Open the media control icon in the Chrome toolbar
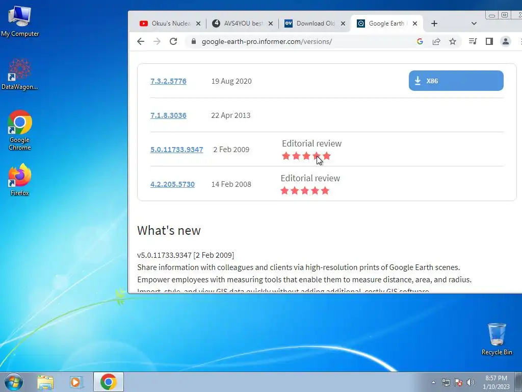Image resolution: width=522 pixels, height=392 pixels. click(473, 41)
